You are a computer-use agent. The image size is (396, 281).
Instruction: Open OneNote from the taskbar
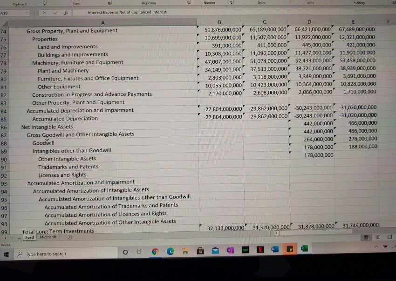[x=230, y=250]
